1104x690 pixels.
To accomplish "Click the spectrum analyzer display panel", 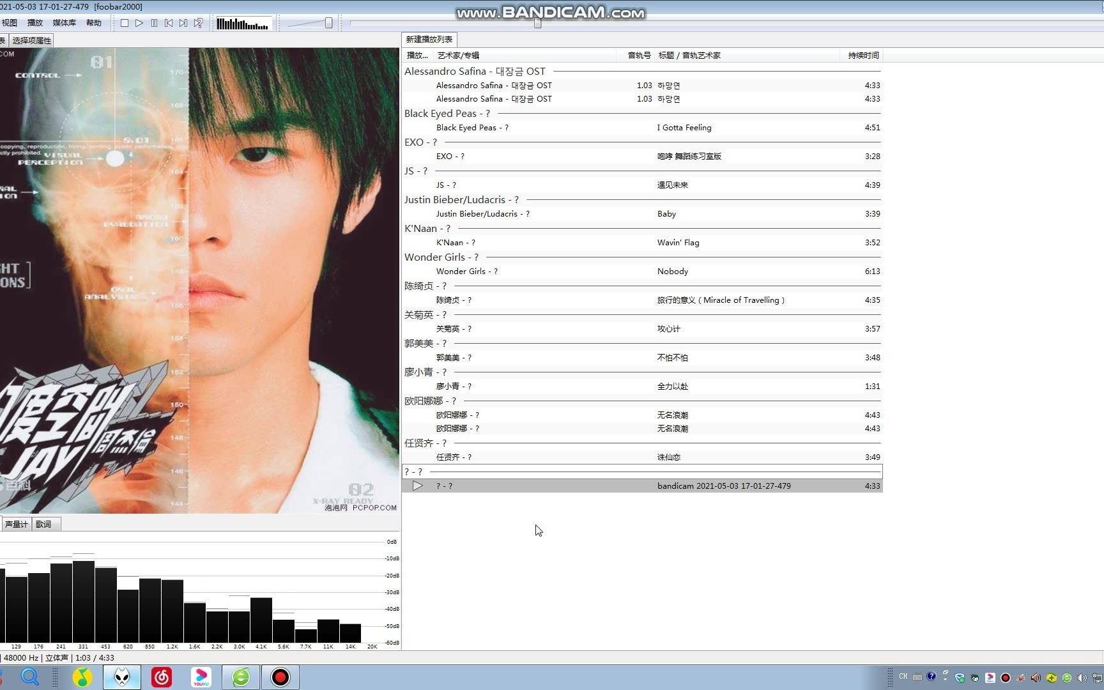I will (199, 591).
